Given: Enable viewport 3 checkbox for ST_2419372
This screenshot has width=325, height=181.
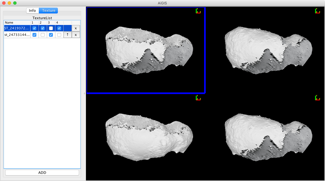Looking at the screenshot, I should [51, 28].
